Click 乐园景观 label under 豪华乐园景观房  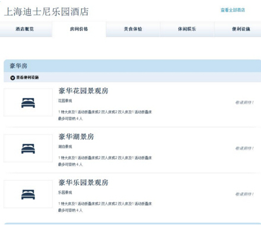coord(65,192)
